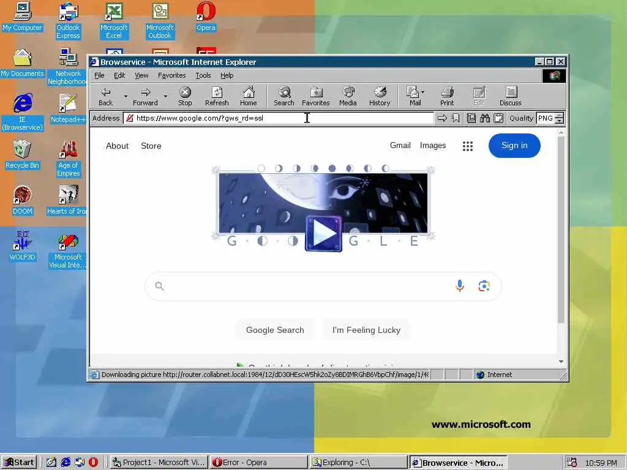Image resolution: width=627 pixels, height=470 pixels.
Task: Click the binoculars find icon
Action: (485, 118)
